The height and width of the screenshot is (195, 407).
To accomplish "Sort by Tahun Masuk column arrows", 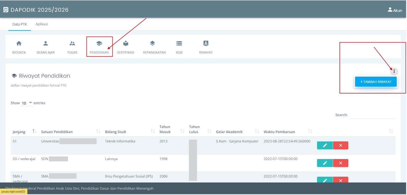I will pos(182,131).
